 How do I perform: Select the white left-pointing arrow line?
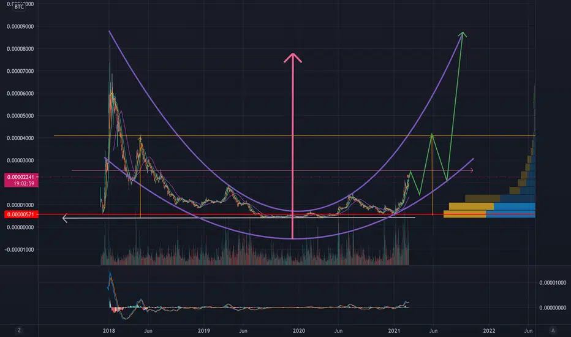tap(238, 218)
